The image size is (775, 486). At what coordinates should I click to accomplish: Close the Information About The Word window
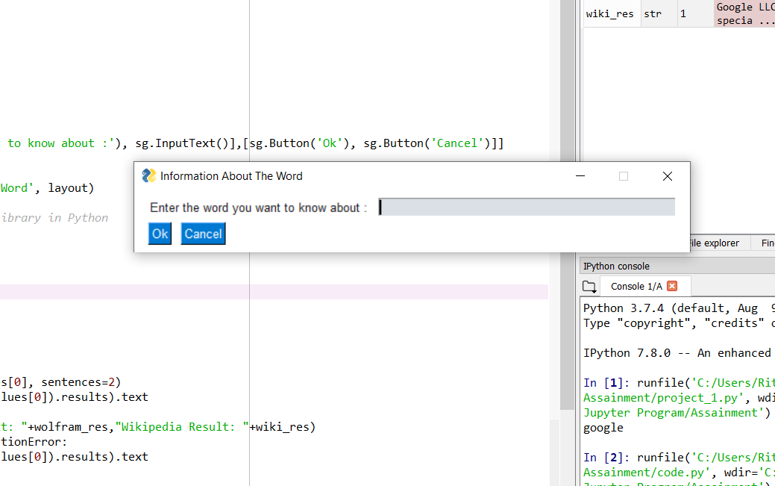[x=668, y=176]
